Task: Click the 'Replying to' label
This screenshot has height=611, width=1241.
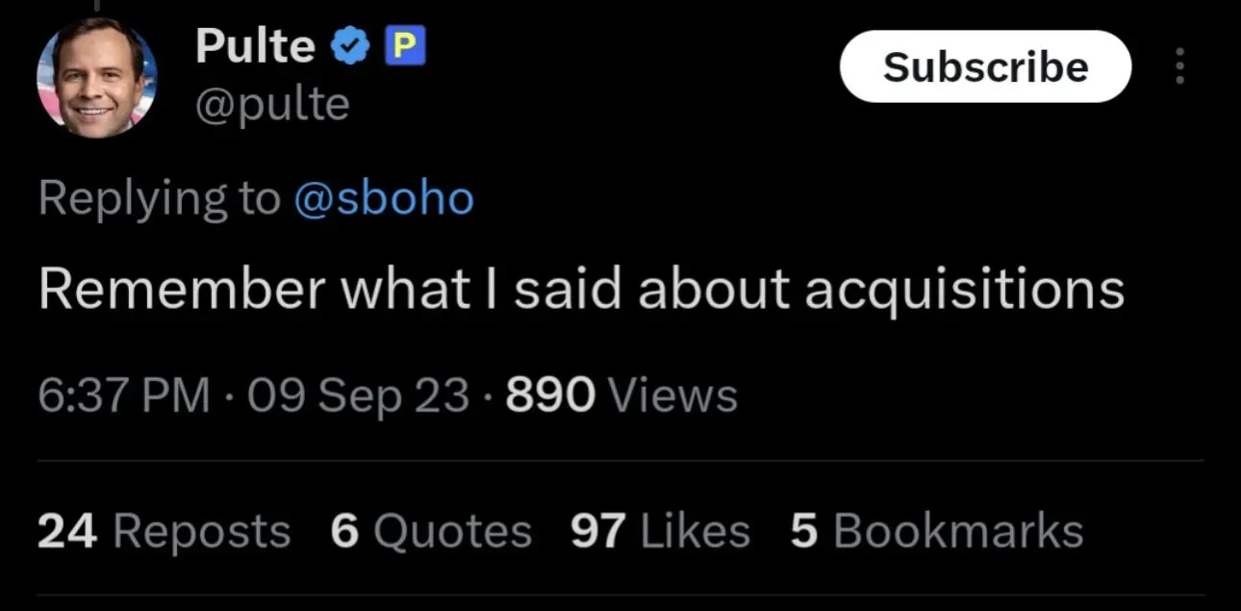Action: click(160, 199)
